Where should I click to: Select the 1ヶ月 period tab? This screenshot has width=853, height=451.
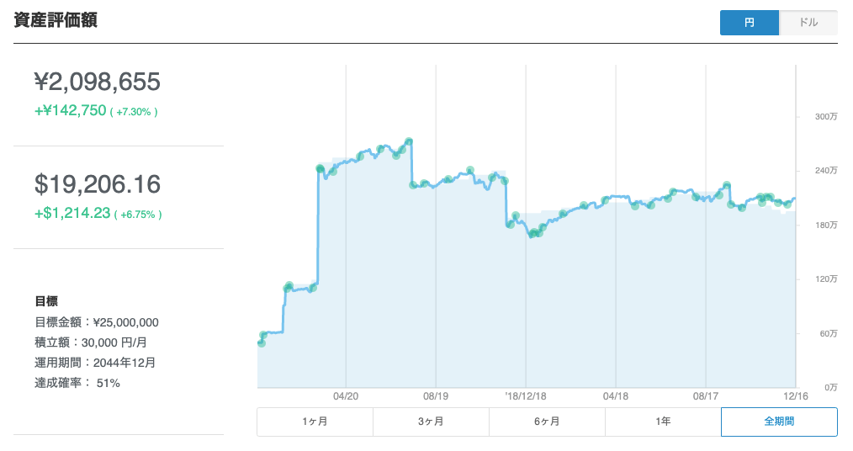coord(315,422)
